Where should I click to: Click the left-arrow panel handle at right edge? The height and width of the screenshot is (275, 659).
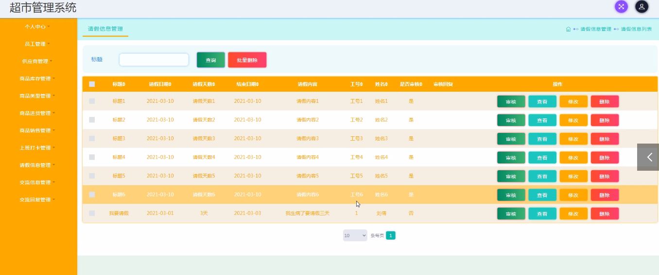pyautogui.click(x=648, y=157)
